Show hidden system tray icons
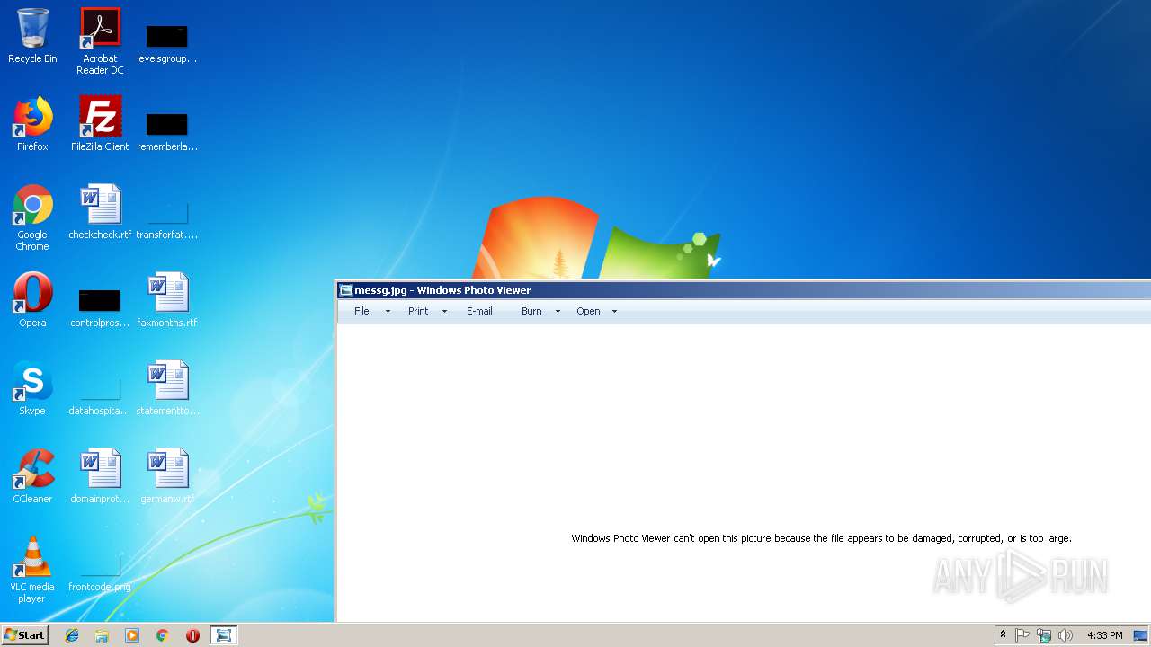The width and height of the screenshot is (1151, 647). pos(1004,635)
